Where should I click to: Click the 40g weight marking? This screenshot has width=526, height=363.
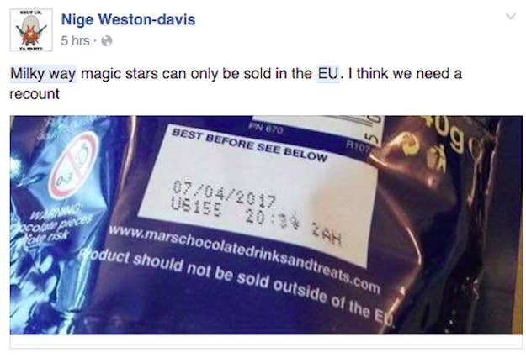[x=444, y=133]
